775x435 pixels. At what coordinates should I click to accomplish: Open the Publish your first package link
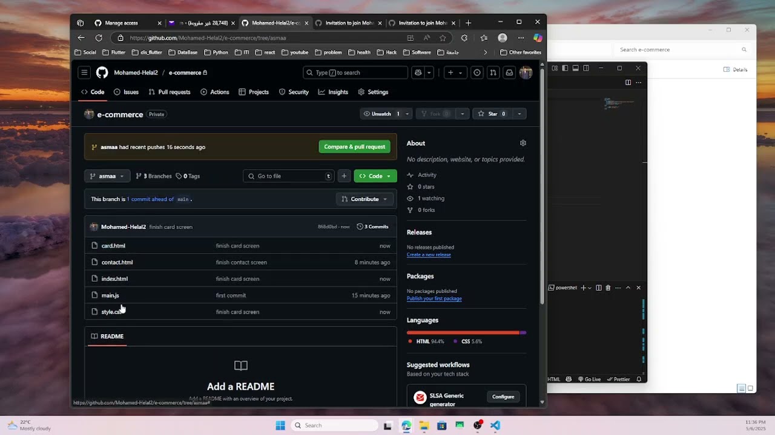click(434, 298)
